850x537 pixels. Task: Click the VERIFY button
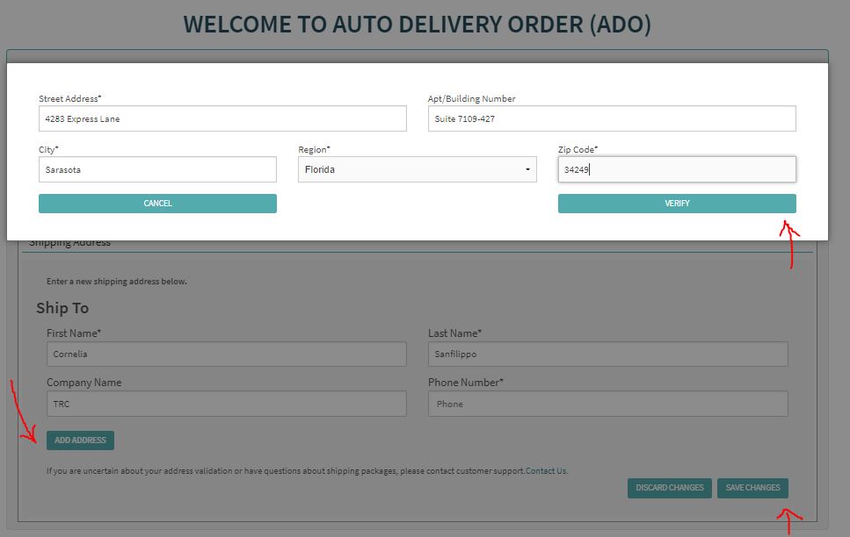pyautogui.click(x=677, y=204)
